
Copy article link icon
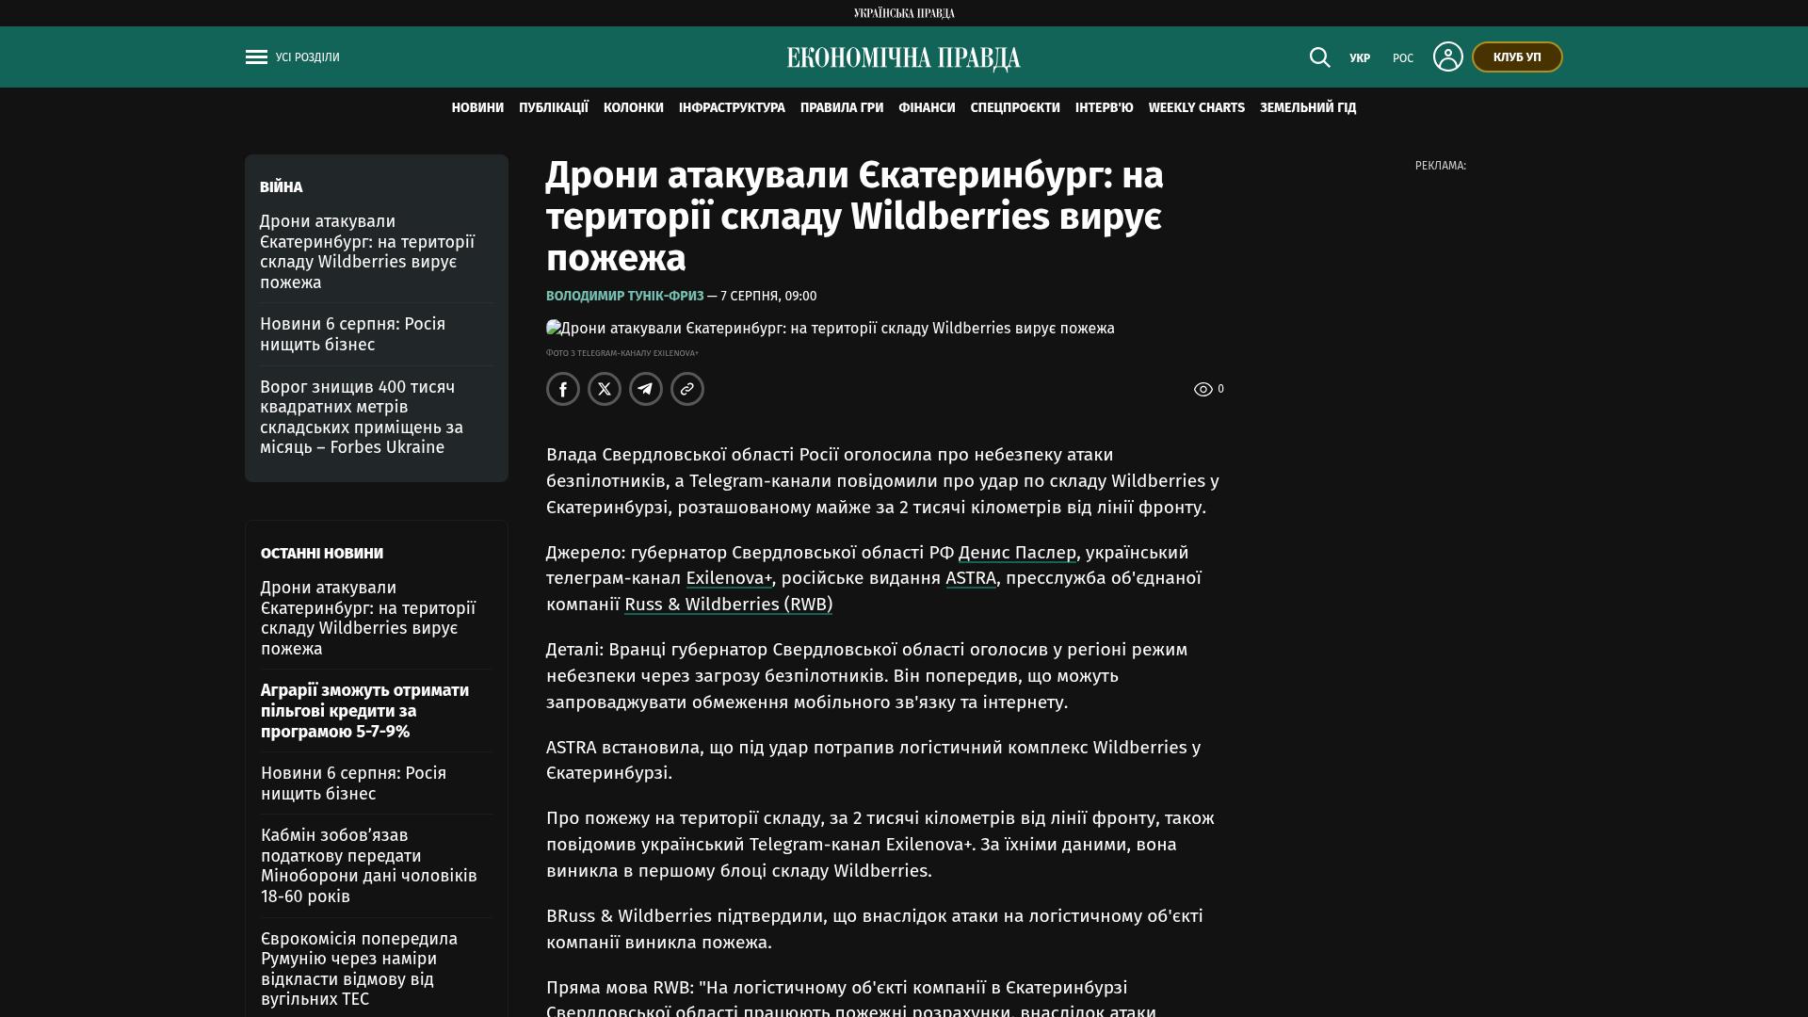coord(687,389)
